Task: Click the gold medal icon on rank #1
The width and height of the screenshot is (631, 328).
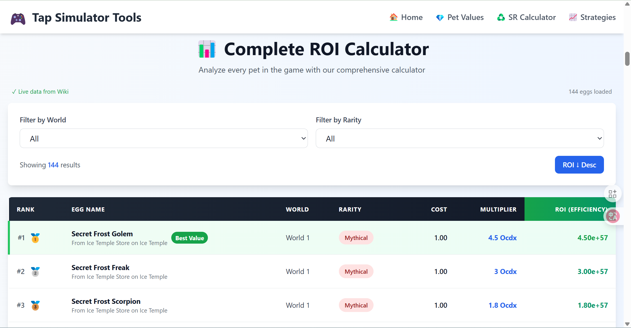Action: [35, 238]
